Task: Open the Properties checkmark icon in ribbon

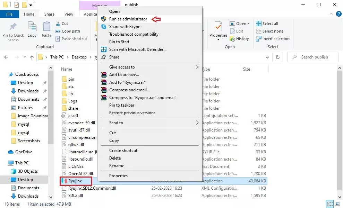Action: tap(218, 27)
